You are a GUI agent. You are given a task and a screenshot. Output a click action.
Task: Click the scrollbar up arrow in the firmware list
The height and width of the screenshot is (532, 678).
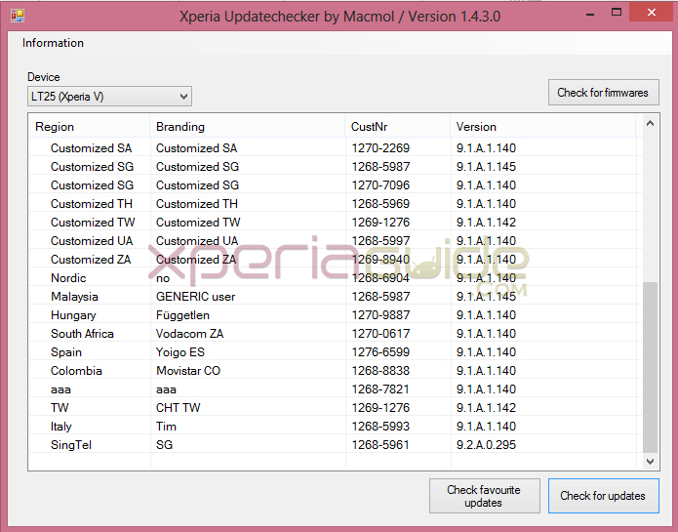tap(650, 124)
